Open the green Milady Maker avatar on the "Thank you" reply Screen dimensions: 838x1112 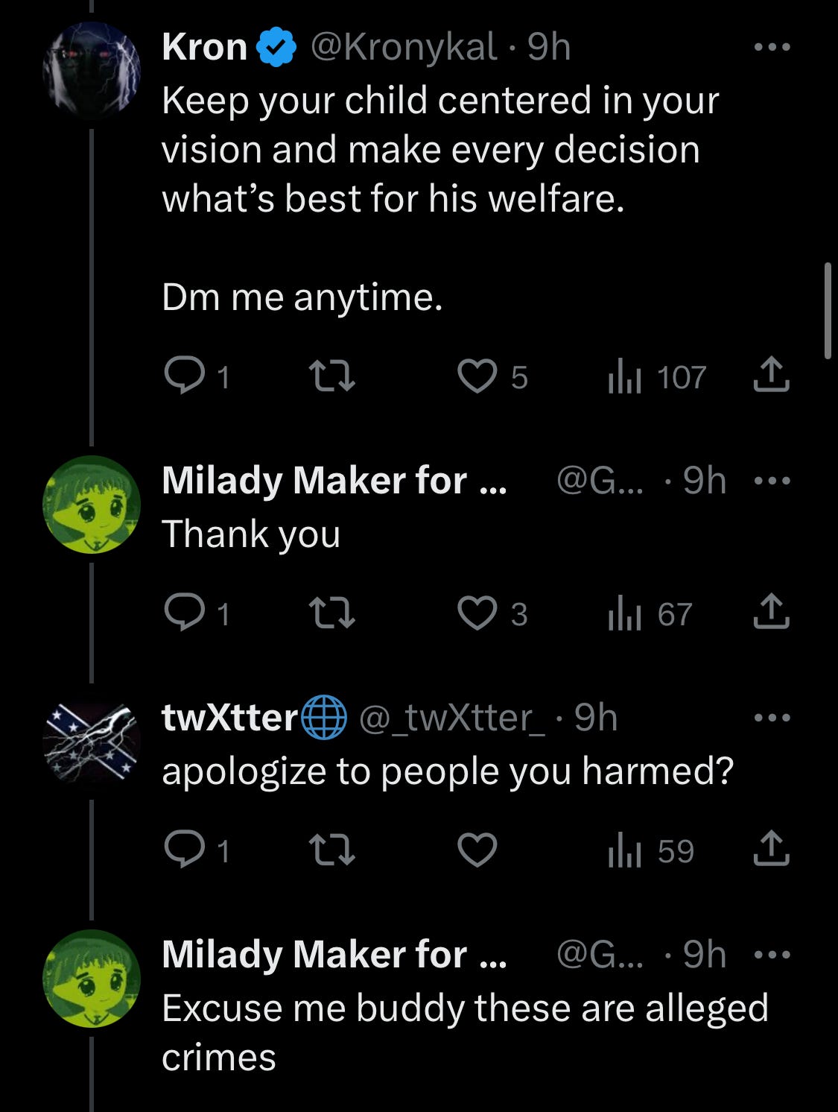pyautogui.click(x=92, y=505)
